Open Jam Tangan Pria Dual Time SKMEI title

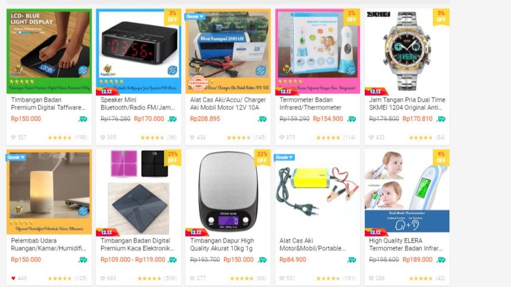click(x=407, y=104)
